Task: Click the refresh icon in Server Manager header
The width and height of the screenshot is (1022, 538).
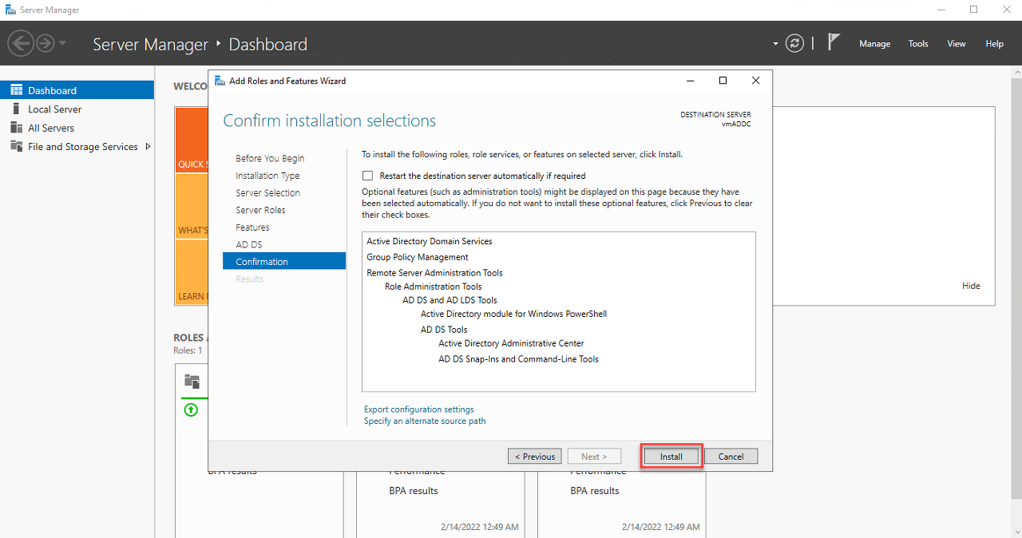Action: (794, 43)
